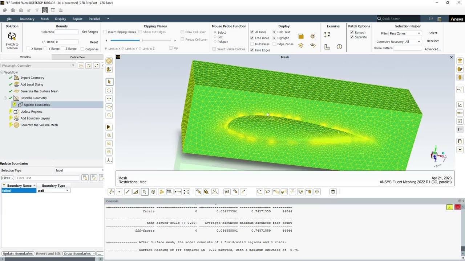465x261 pixels.
Task: Click the info circle icon in Examine
Action: tap(339, 47)
